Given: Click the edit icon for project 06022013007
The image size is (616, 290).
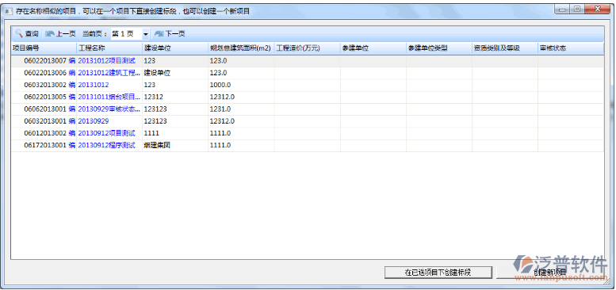Looking at the screenshot, I should [72, 61].
